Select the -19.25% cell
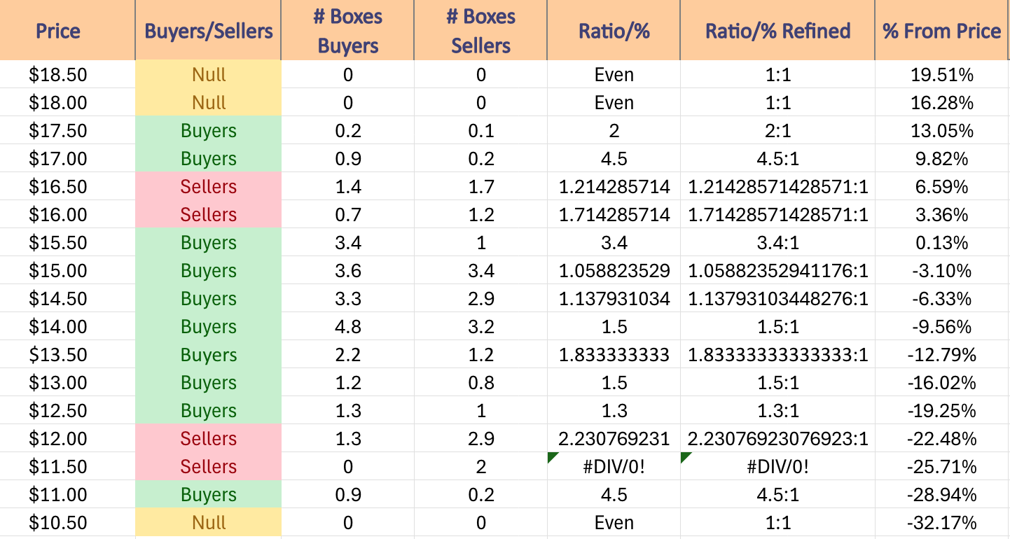1010x539 pixels. tap(942, 411)
